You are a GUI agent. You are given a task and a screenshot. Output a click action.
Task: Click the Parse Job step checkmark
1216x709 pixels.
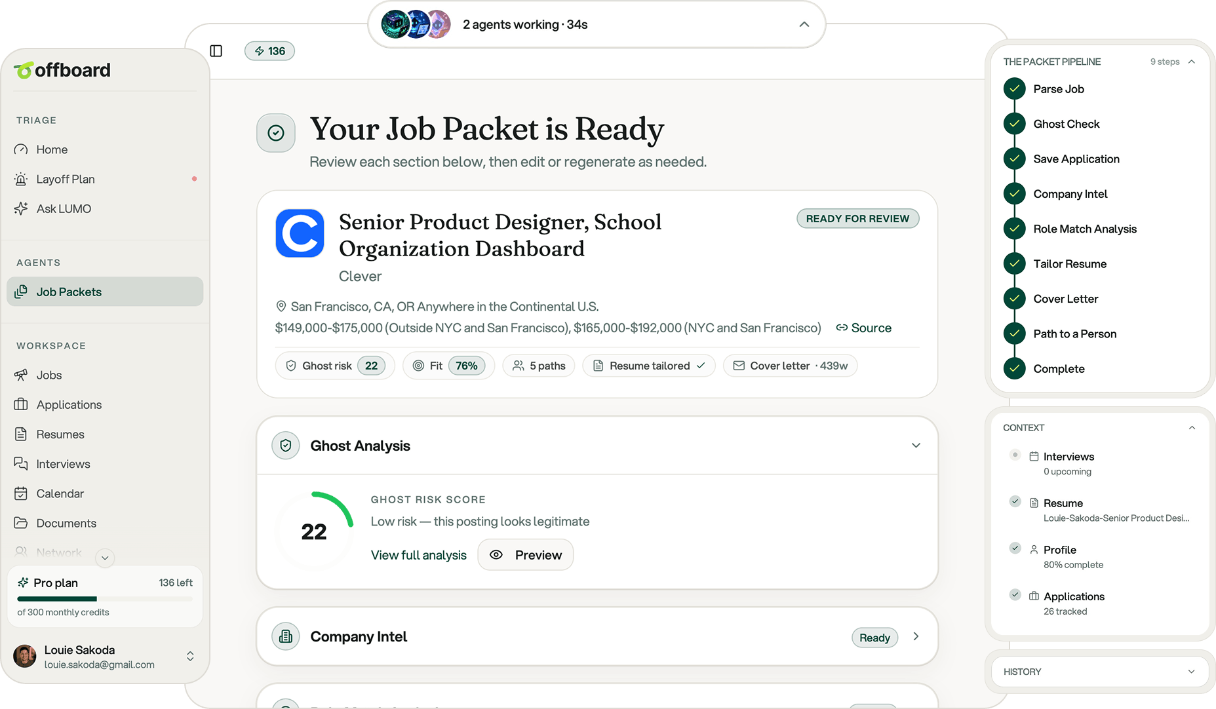(1015, 88)
